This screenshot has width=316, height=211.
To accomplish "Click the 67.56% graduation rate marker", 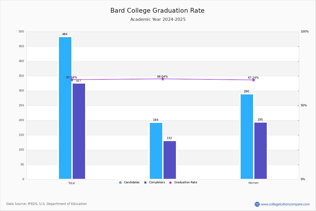I will [72, 80].
